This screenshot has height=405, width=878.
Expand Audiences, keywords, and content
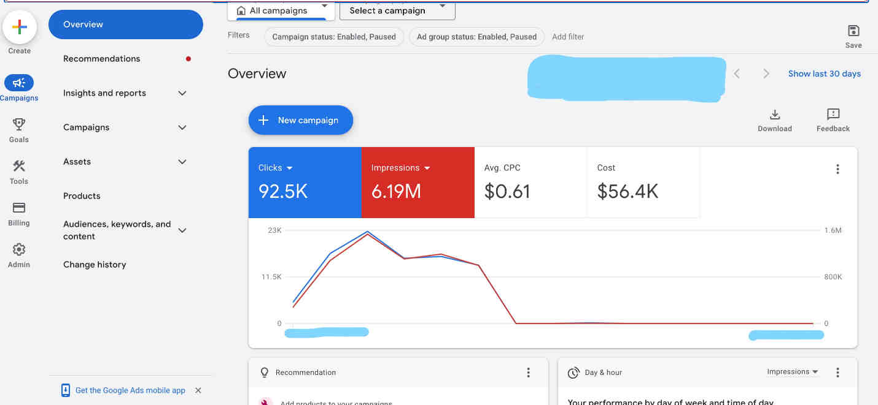[x=182, y=230]
